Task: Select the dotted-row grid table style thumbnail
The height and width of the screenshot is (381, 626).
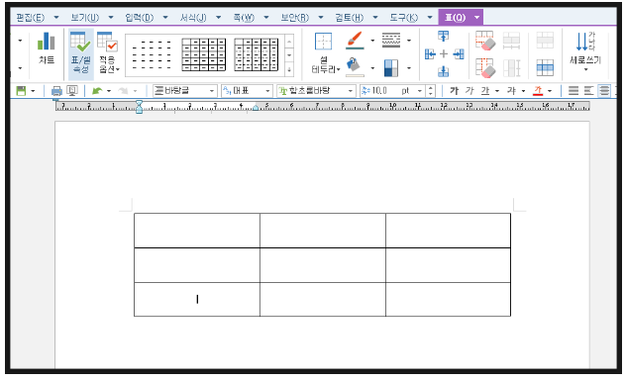Action: (256, 54)
